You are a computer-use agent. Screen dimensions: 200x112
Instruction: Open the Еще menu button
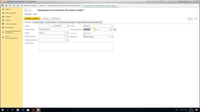point(190,19)
